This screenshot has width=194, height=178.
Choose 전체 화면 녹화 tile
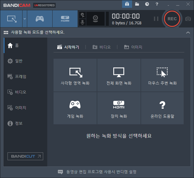(119, 75)
